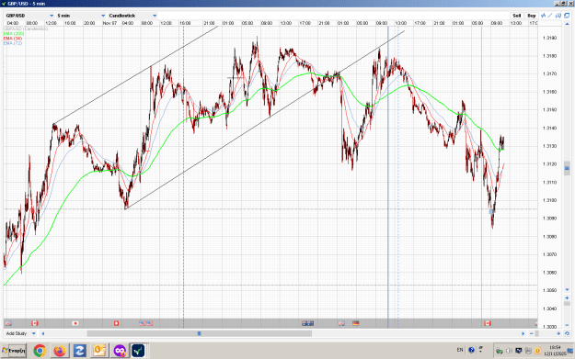Click the vertical scroll up arrow
575x359 pixels.
[x=567, y=24]
